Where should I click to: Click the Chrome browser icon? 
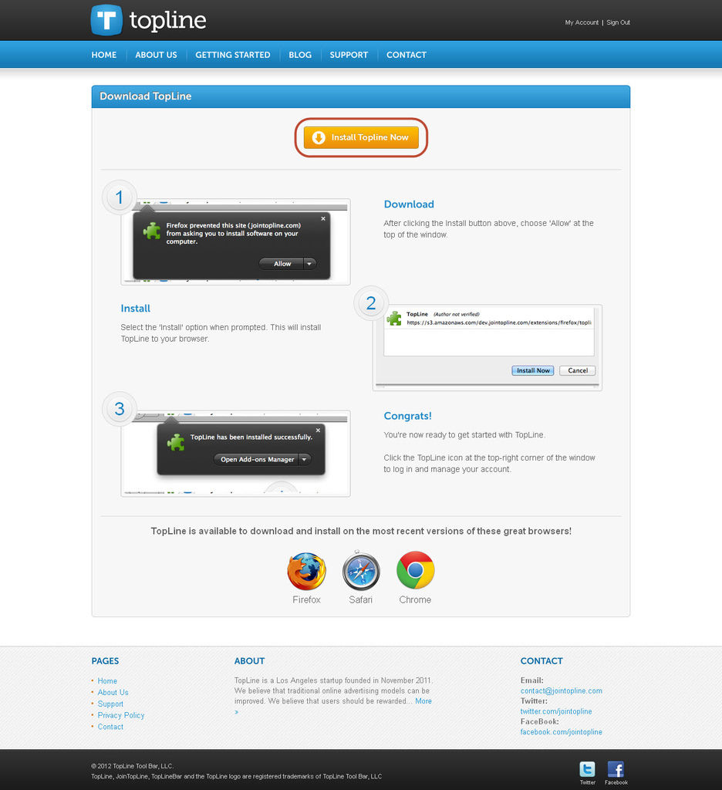coord(415,570)
